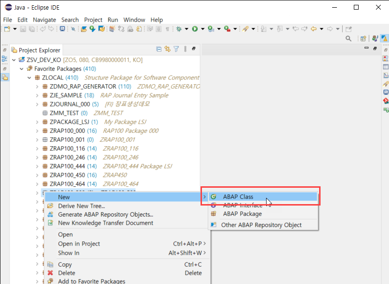Open the Back history dropdown arrow
389x284 pixels.
322,29
